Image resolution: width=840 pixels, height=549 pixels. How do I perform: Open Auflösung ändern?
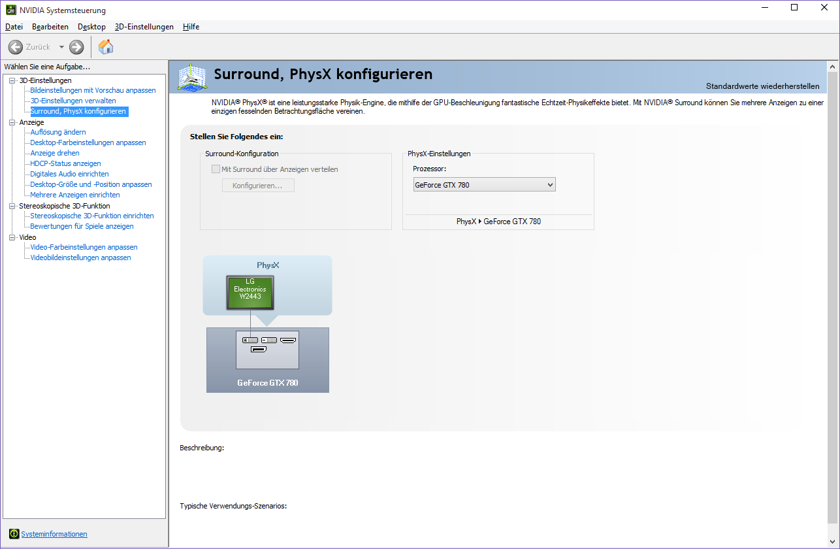(58, 132)
